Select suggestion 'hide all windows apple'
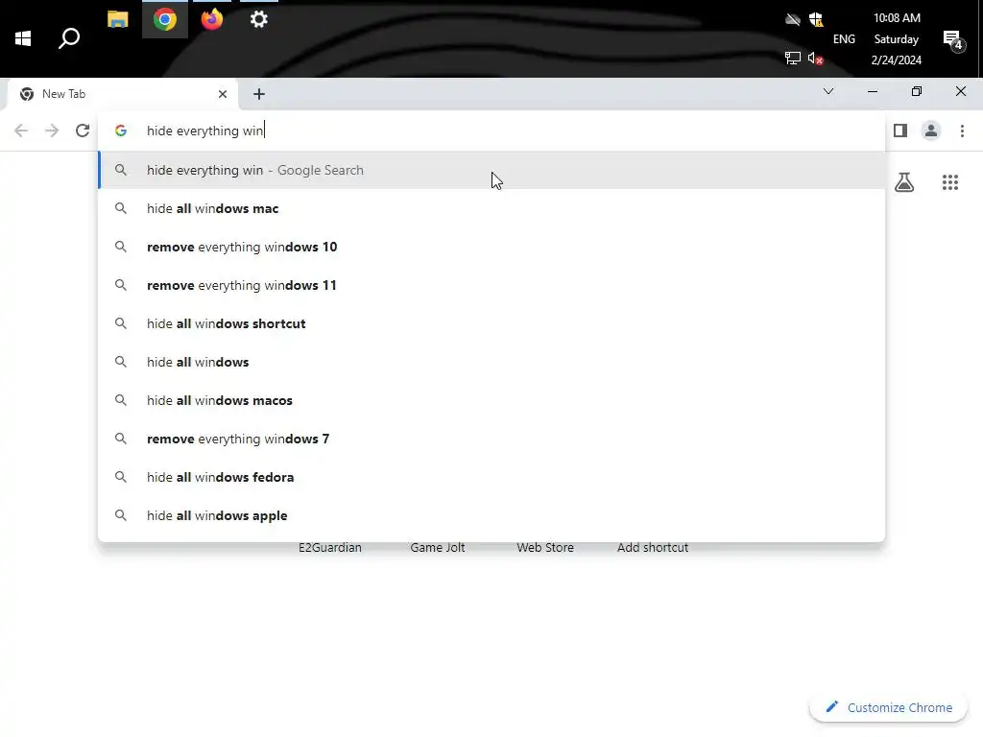The width and height of the screenshot is (983, 737). [x=491, y=515]
